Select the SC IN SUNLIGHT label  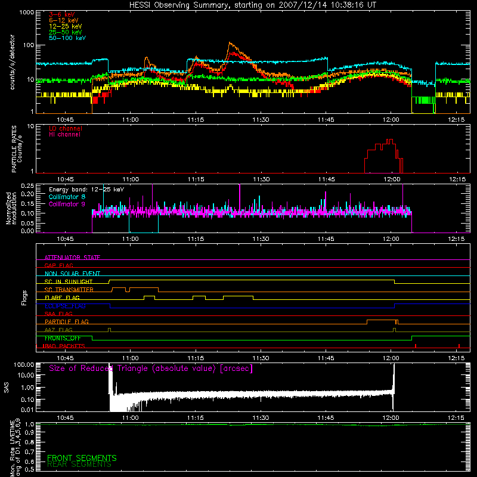point(69,281)
